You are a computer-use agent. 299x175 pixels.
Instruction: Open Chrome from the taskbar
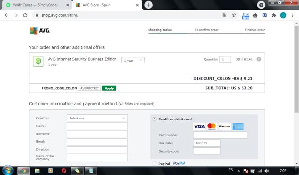pos(24,171)
